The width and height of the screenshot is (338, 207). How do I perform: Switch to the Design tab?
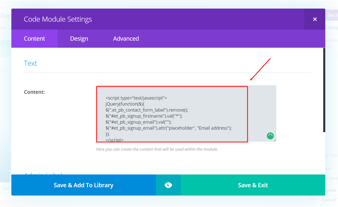[79, 39]
